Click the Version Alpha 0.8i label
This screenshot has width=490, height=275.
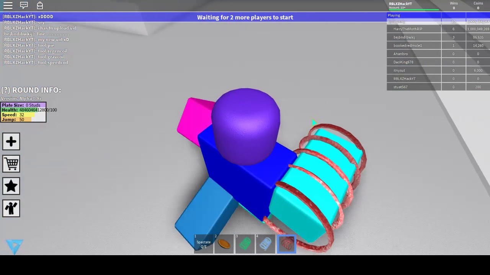(21, 99)
